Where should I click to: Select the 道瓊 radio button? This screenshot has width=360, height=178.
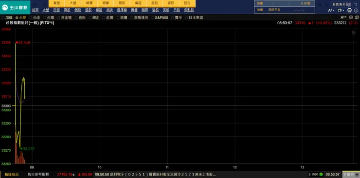tap(118, 18)
